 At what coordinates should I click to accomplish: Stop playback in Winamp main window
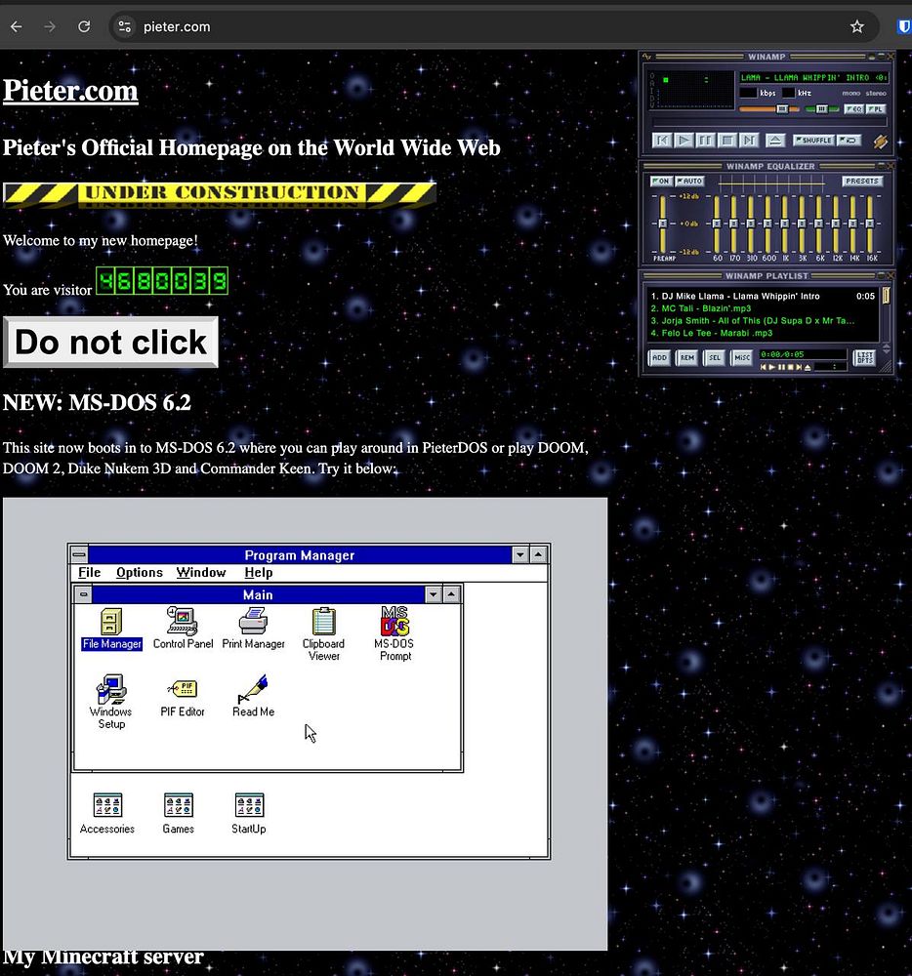[x=726, y=140]
